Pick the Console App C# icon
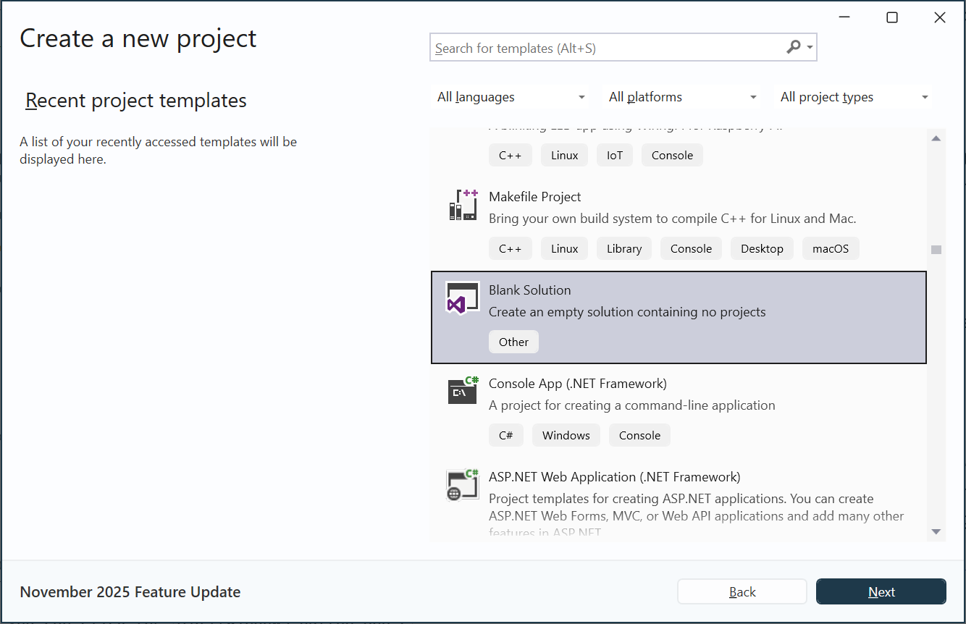The width and height of the screenshot is (966, 624). click(463, 391)
